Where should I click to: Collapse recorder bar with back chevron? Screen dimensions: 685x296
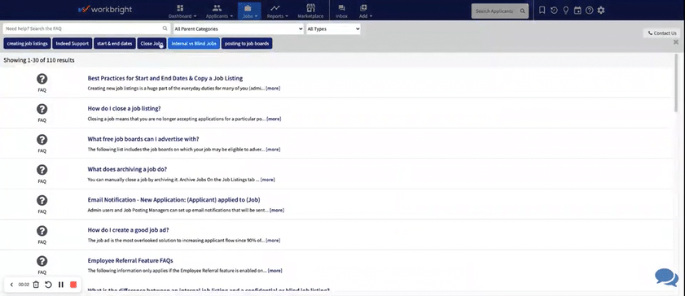click(x=11, y=285)
